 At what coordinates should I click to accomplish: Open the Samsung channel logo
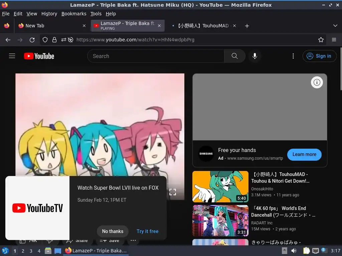click(x=206, y=154)
